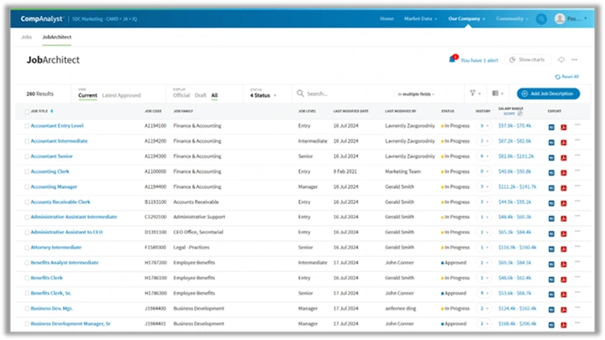Export Accounts Receivable Clerk to Word
The width and height of the screenshot is (605, 340).
point(551,203)
